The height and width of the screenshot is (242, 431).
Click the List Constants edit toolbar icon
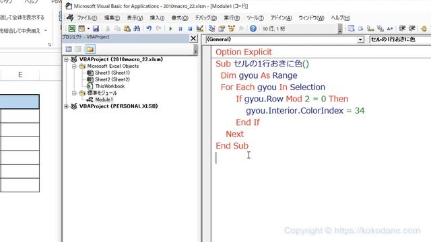tap(361, 28)
